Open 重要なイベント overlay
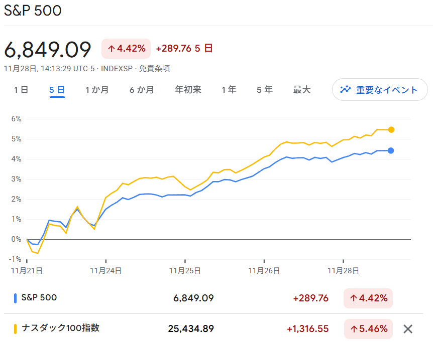This screenshot has width=433, height=342. pos(380,89)
